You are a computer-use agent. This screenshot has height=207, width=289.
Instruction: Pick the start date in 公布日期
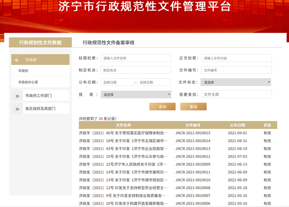118,82
